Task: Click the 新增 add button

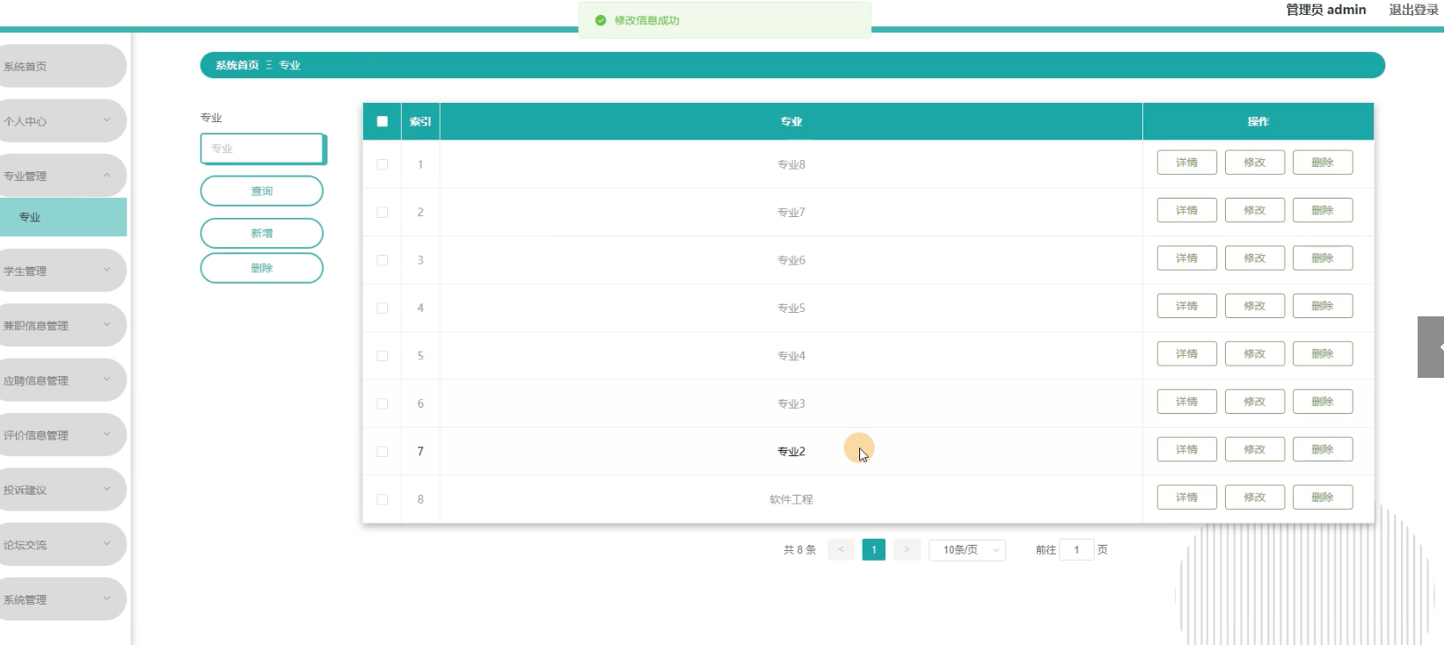Action: 262,233
